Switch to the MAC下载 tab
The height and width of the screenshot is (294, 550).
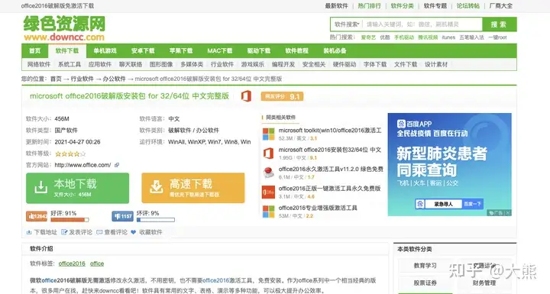[x=219, y=50]
